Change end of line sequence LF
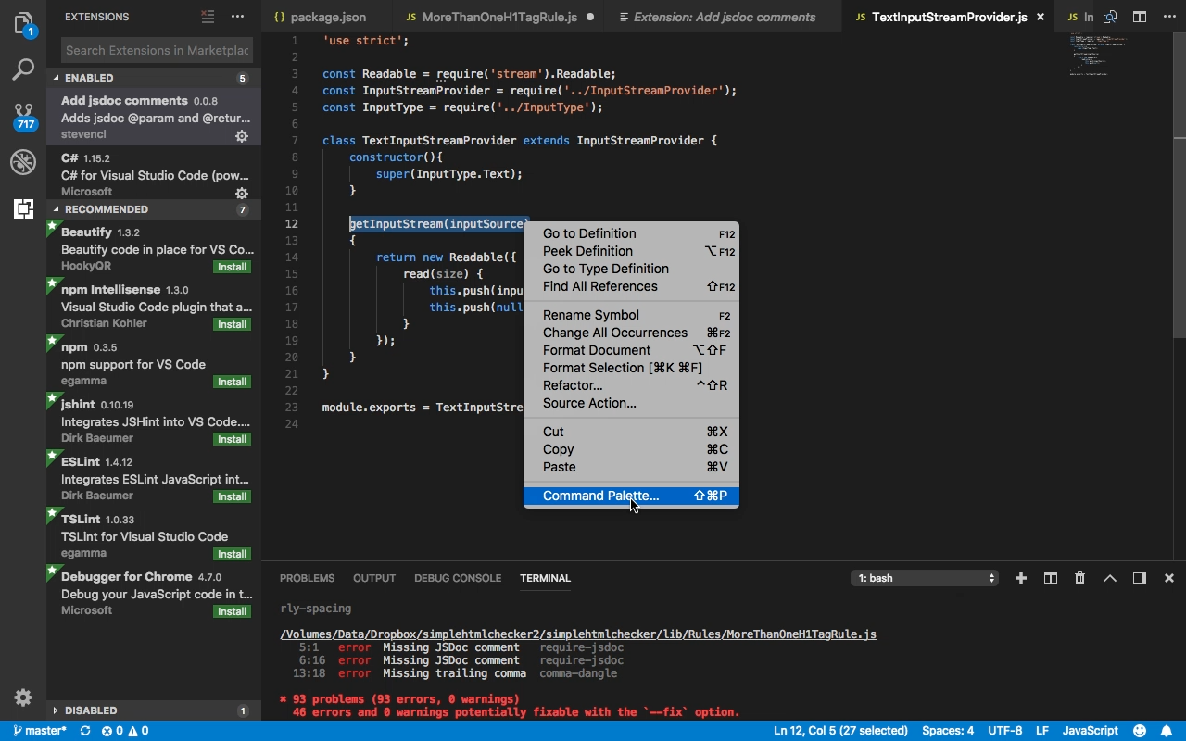1186x741 pixels. click(x=1042, y=731)
